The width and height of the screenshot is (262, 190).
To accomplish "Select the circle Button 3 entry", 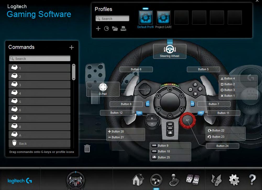I will (x=238, y=90).
